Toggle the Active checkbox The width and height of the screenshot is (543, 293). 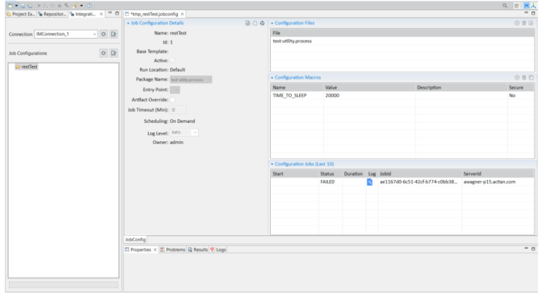(x=172, y=61)
